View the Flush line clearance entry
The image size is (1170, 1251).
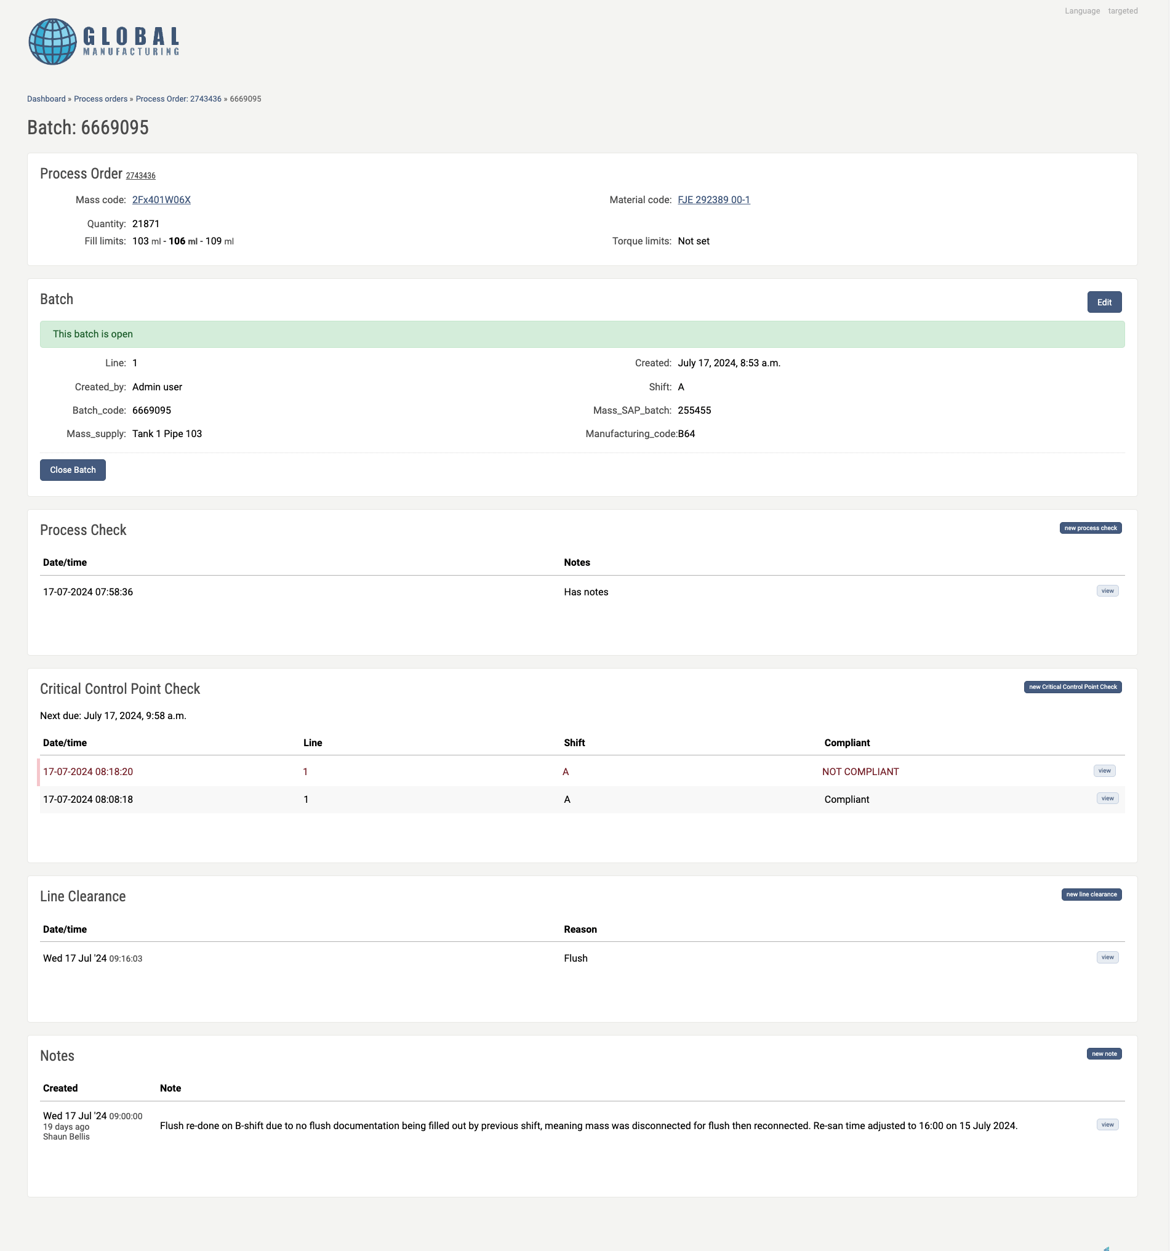(1107, 957)
